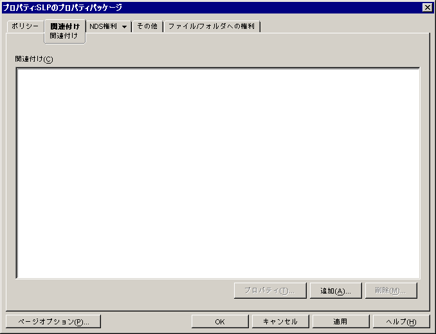Click the プロパティ(T)... button
This screenshot has width=436, height=334.
click(270, 291)
